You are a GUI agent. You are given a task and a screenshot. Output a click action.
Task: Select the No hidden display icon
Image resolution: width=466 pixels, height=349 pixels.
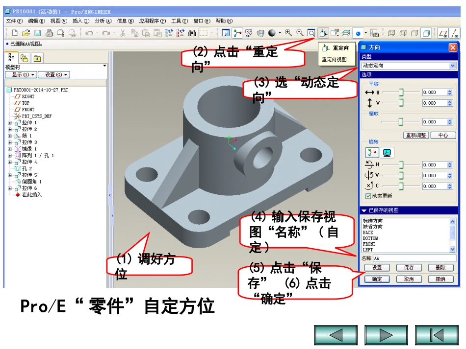(x=414, y=33)
